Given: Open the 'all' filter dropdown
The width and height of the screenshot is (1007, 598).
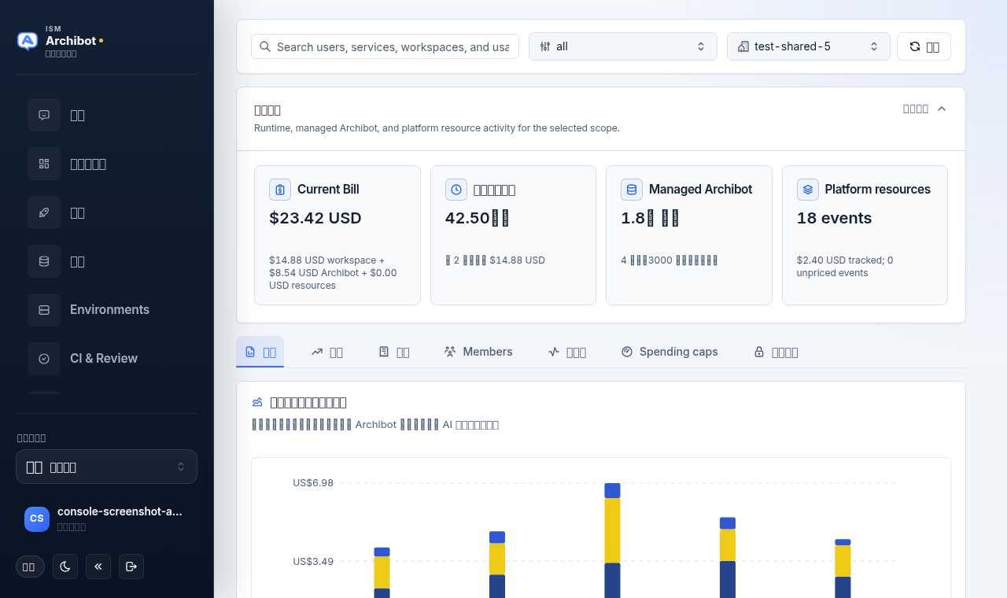Looking at the screenshot, I should (623, 46).
